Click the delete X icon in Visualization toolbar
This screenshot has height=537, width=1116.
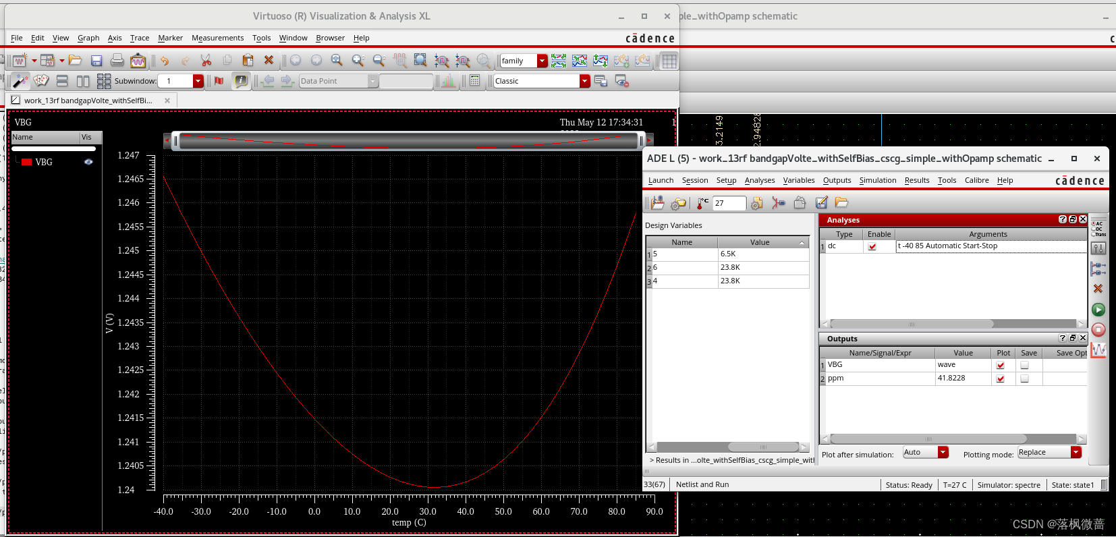click(269, 60)
